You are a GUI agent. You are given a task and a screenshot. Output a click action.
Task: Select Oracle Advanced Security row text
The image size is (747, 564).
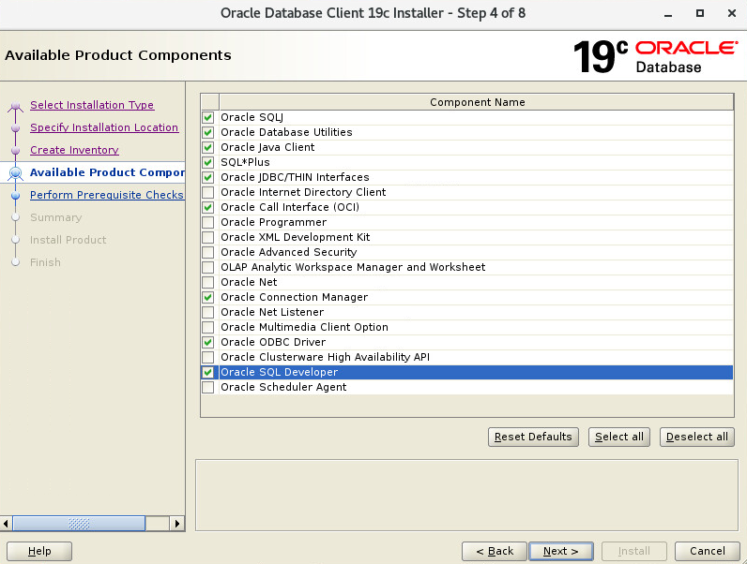pos(289,252)
